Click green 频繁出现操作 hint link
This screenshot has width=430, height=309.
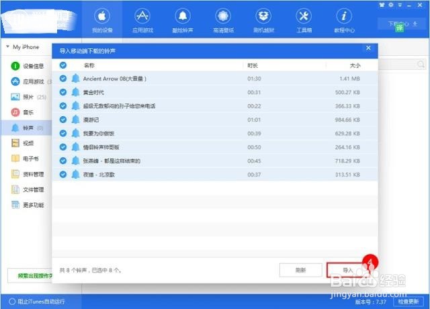[x=35, y=275]
